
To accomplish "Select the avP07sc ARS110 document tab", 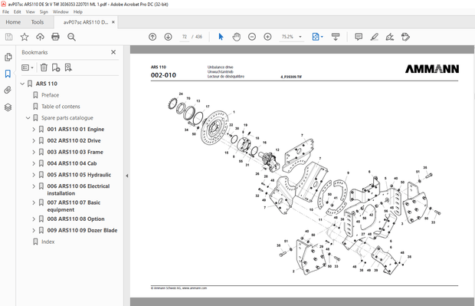I will [86, 22].
